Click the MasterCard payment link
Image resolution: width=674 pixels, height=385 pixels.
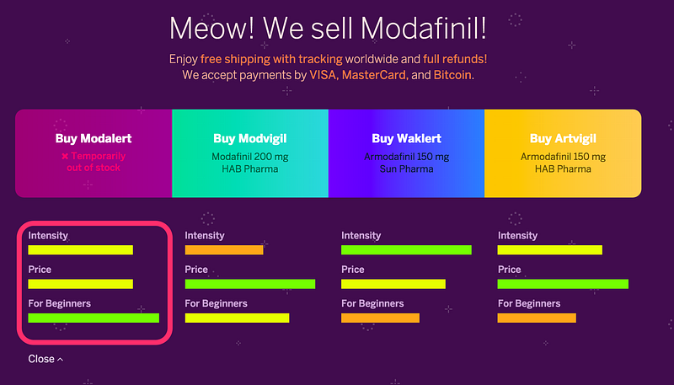375,75
